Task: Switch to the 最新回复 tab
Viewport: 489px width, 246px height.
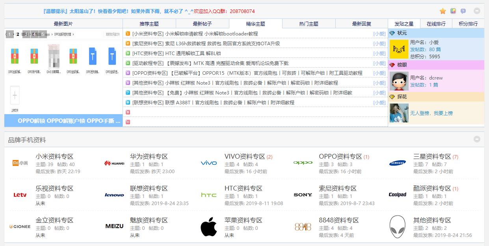Action: point(362,24)
